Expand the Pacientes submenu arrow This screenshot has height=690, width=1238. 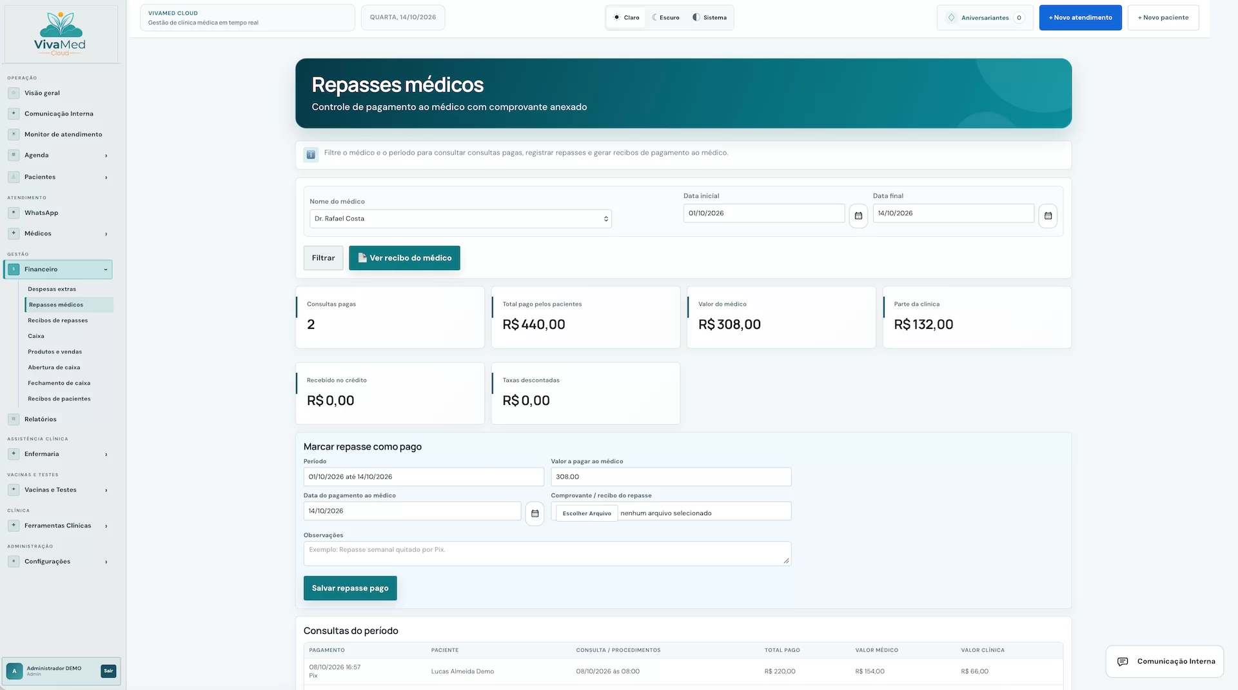106,177
